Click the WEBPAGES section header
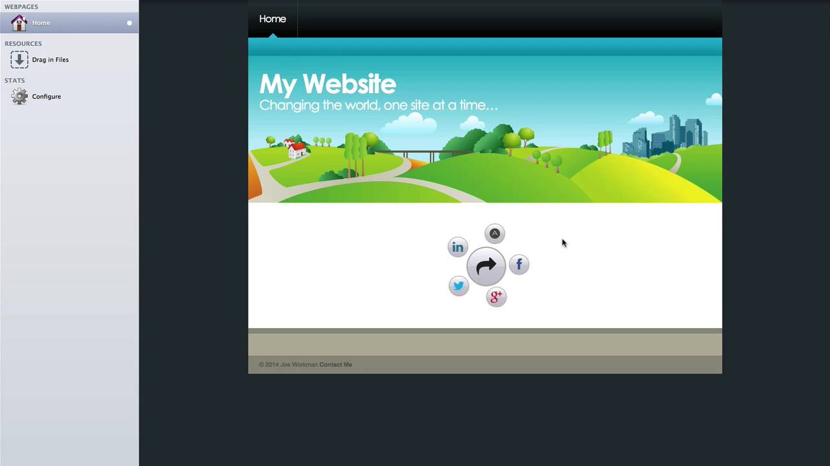The height and width of the screenshot is (466, 830). pos(21,6)
